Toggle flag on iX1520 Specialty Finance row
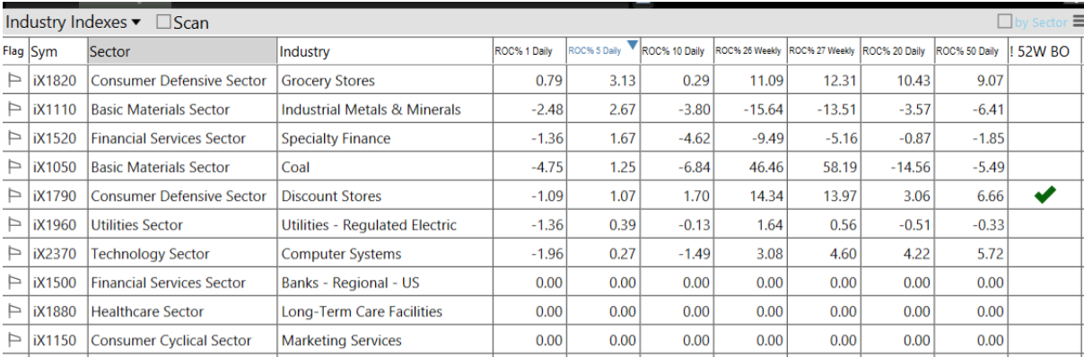This screenshot has width=1084, height=357. (13, 138)
